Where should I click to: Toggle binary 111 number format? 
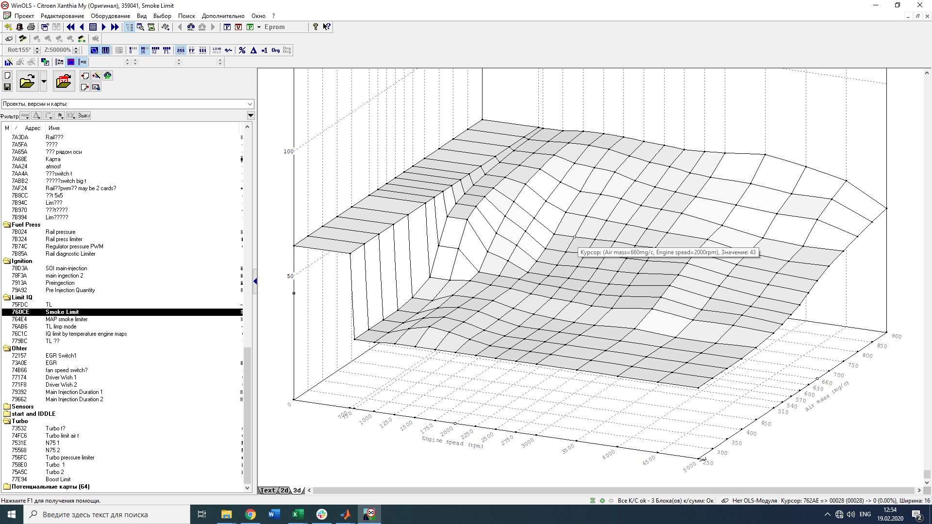click(203, 50)
